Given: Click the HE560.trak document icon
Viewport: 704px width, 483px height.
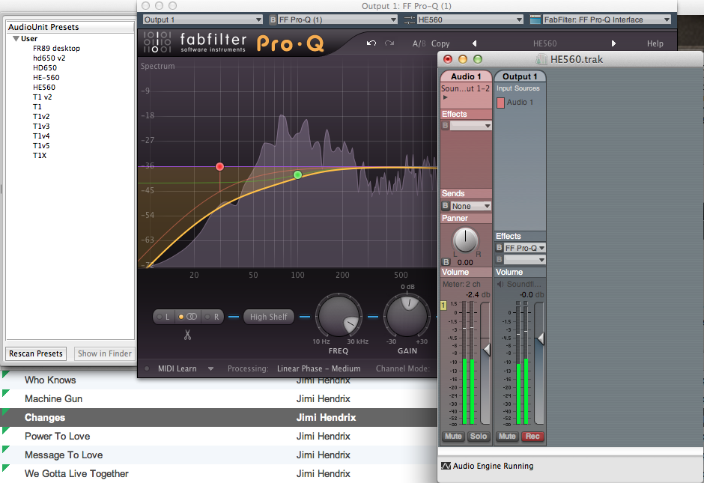Looking at the screenshot, I should tap(542, 59).
